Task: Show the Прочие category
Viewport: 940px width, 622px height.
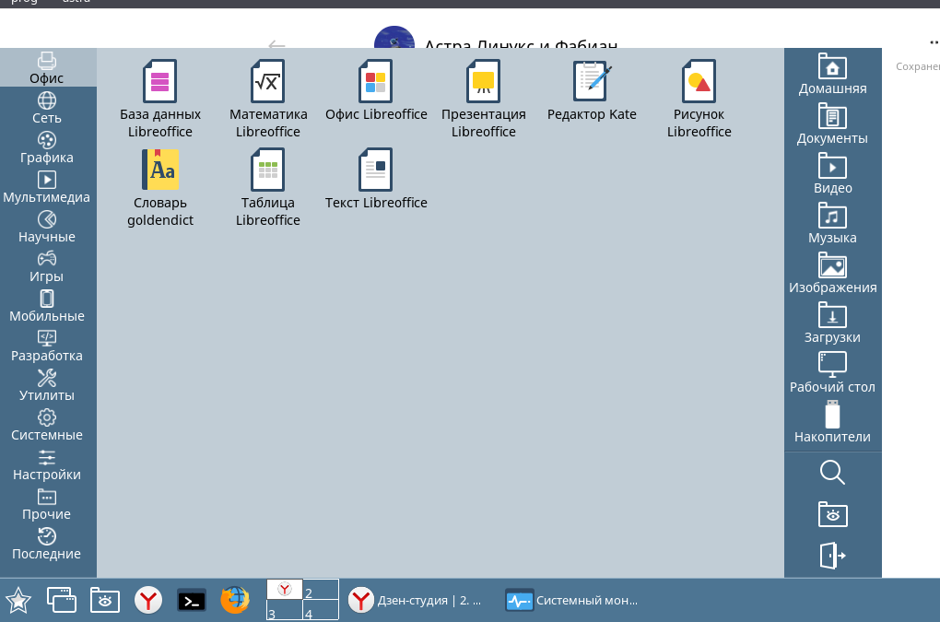Action: click(x=47, y=503)
